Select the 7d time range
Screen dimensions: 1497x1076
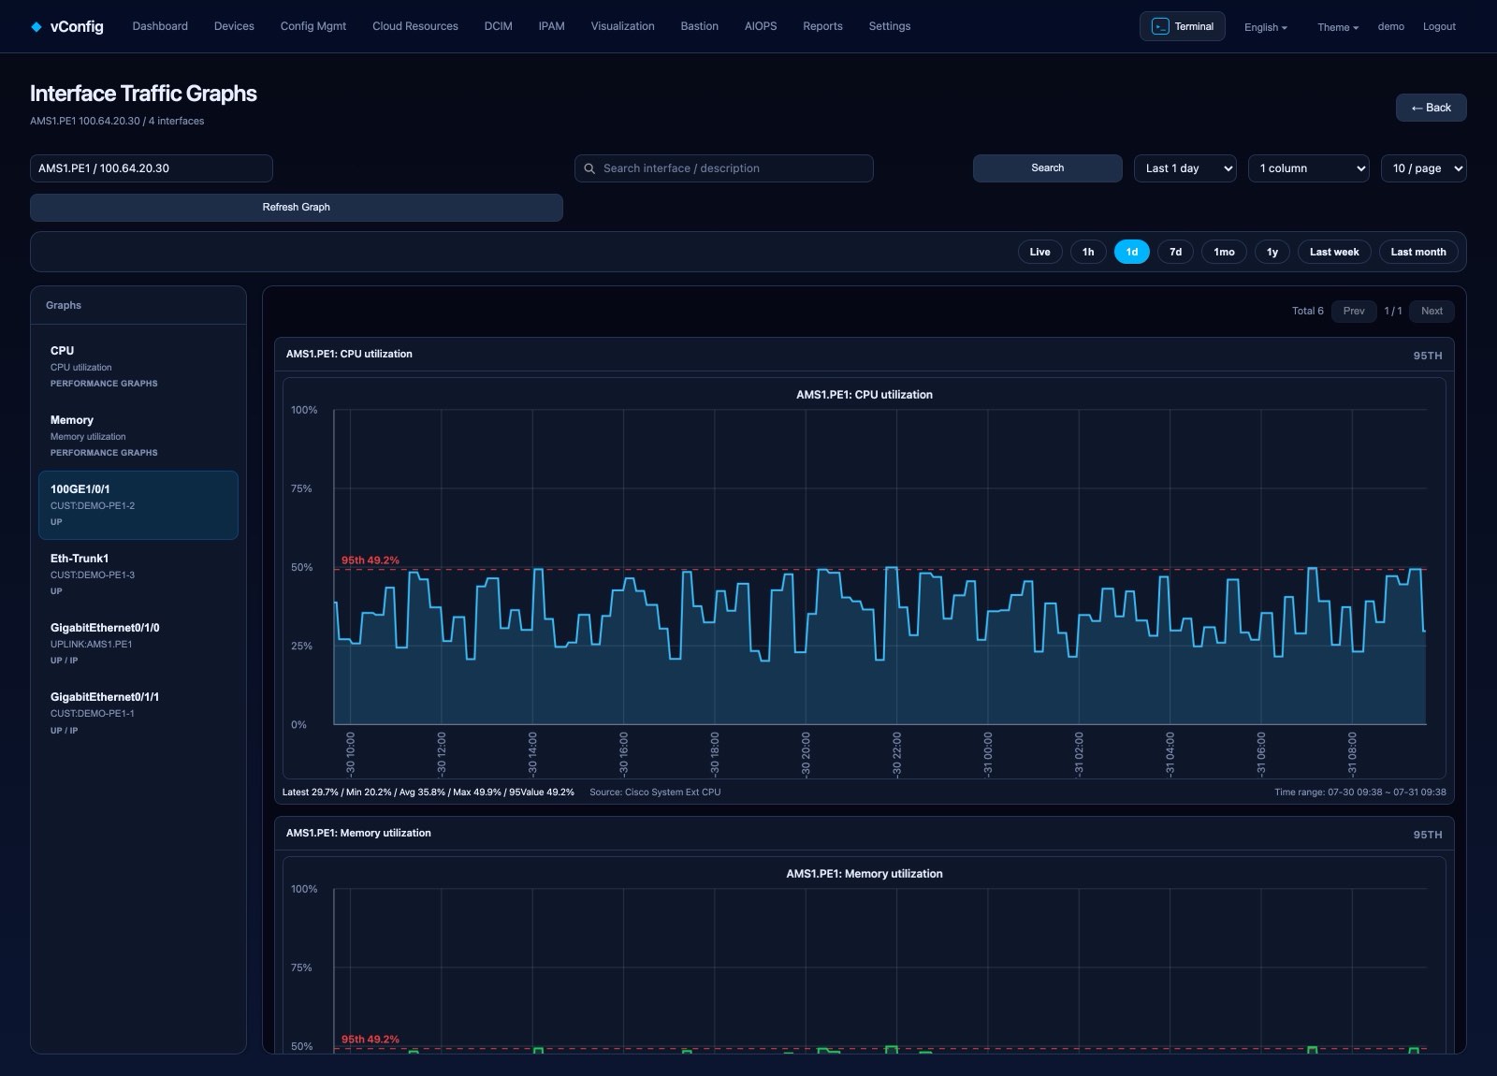(1175, 252)
